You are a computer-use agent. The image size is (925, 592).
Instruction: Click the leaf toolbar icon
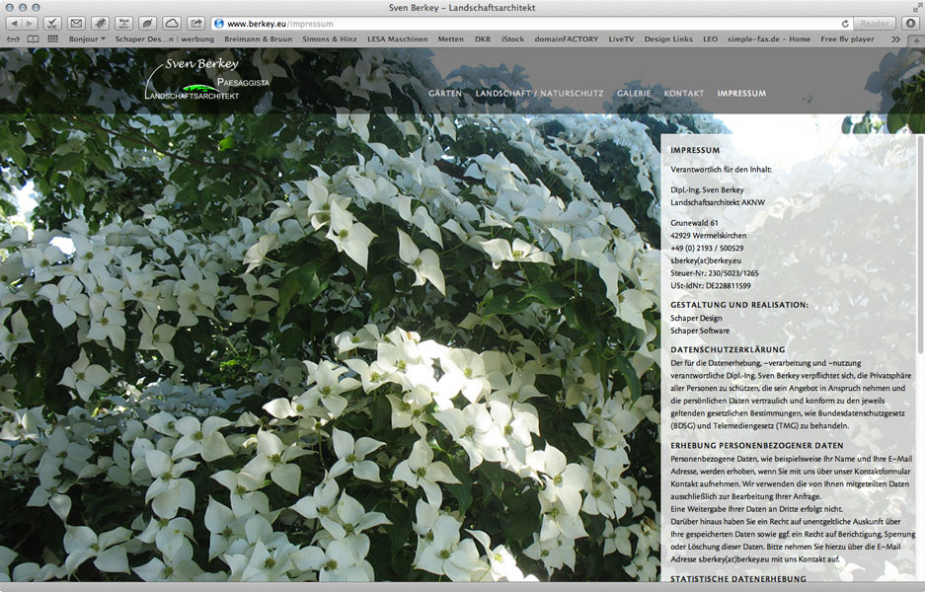point(147,24)
